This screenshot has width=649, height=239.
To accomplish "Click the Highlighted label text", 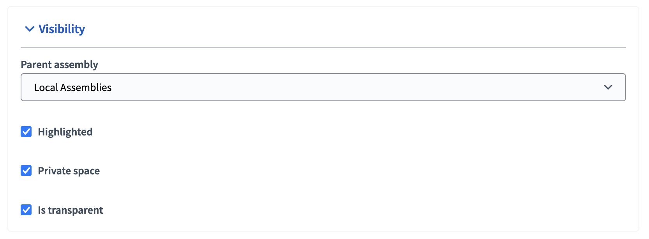I will [x=65, y=132].
